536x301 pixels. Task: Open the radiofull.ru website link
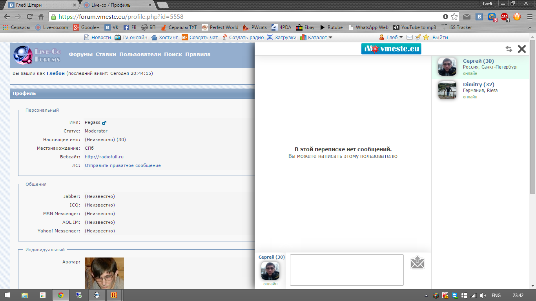pyautogui.click(x=104, y=157)
